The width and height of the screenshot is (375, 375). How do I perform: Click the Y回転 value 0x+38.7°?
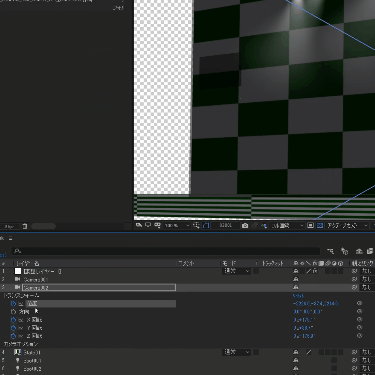tap(303, 328)
